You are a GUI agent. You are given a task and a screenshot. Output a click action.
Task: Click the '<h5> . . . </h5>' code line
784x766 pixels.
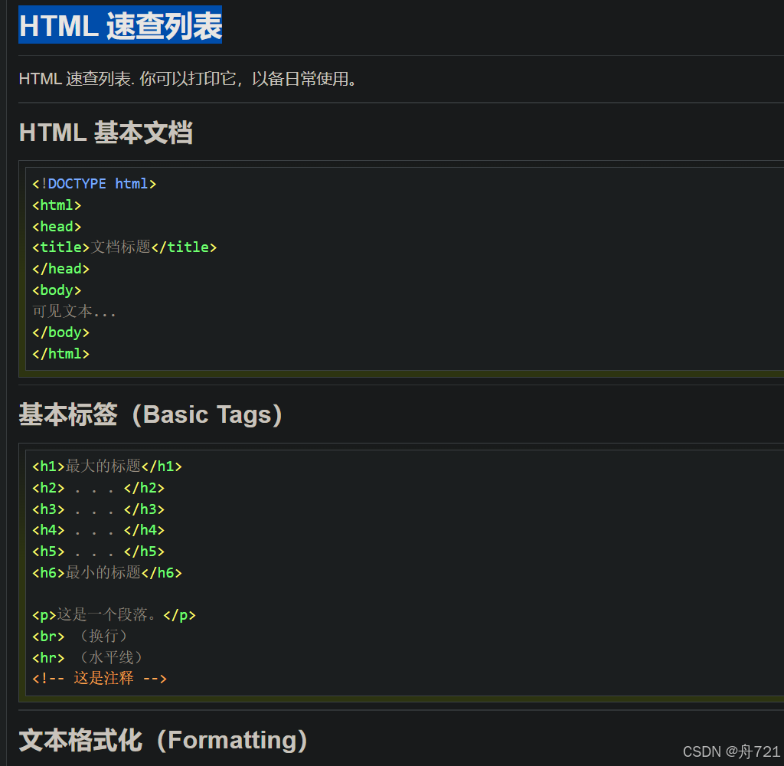(x=99, y=552)
